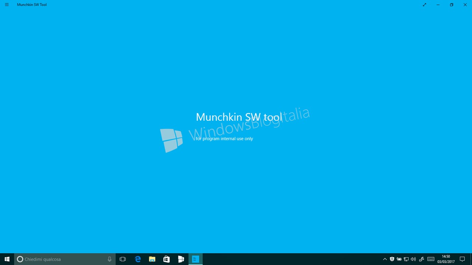Open the Windows Store taskbar icon
This screenshot has width=472, height=265.
point(166,259)
